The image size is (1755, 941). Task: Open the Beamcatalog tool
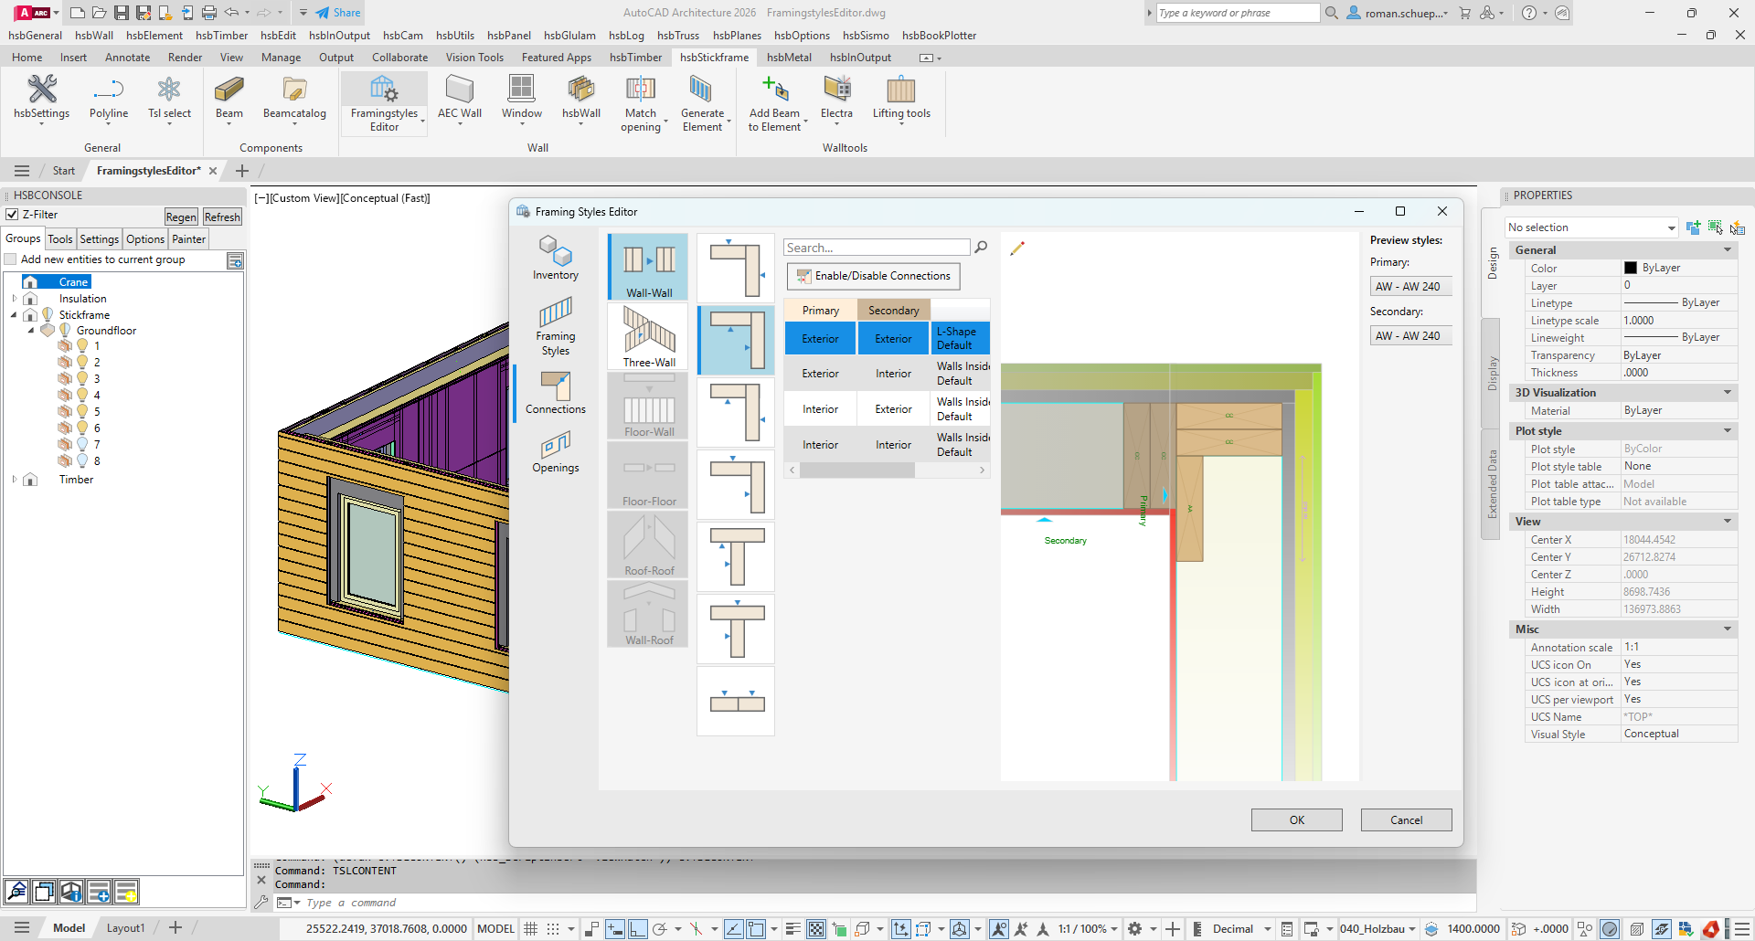294,99
